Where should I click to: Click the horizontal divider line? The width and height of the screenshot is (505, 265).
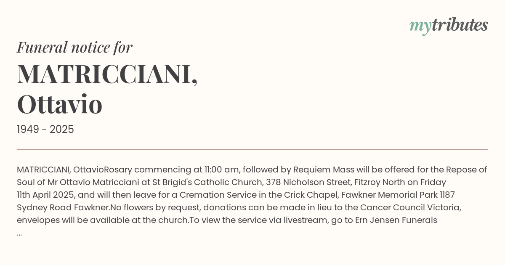click(252, 149)
